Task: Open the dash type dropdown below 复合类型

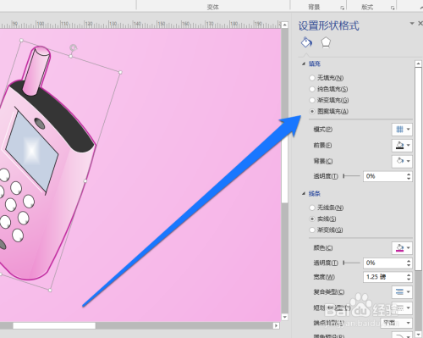Action: point(402,308)
